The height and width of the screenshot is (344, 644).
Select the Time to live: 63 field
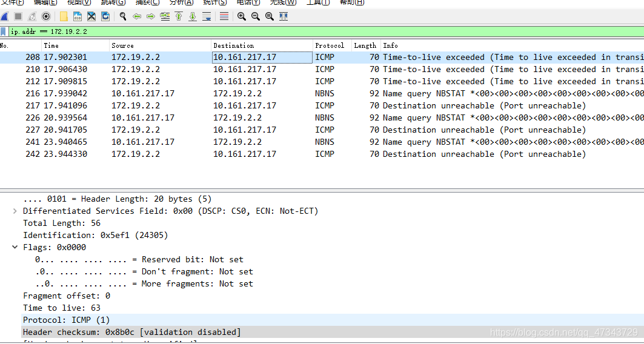coord(62,308)
